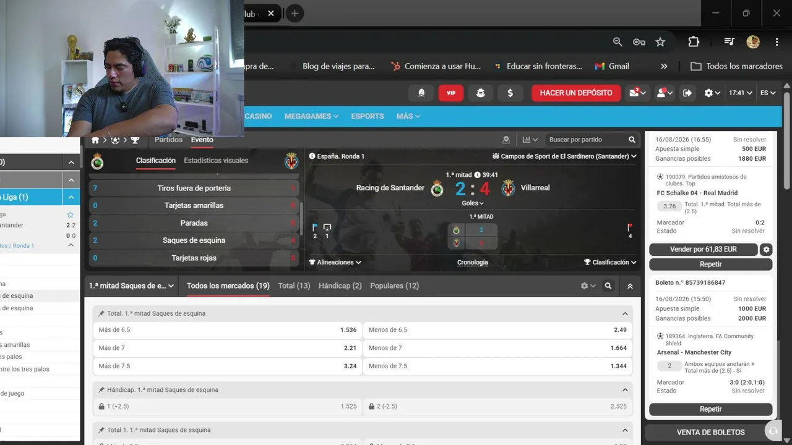Image resolution: width=792 pixels, height=445 pixels.
Task: Open the VIP badge button
Action: coord(451,93)
